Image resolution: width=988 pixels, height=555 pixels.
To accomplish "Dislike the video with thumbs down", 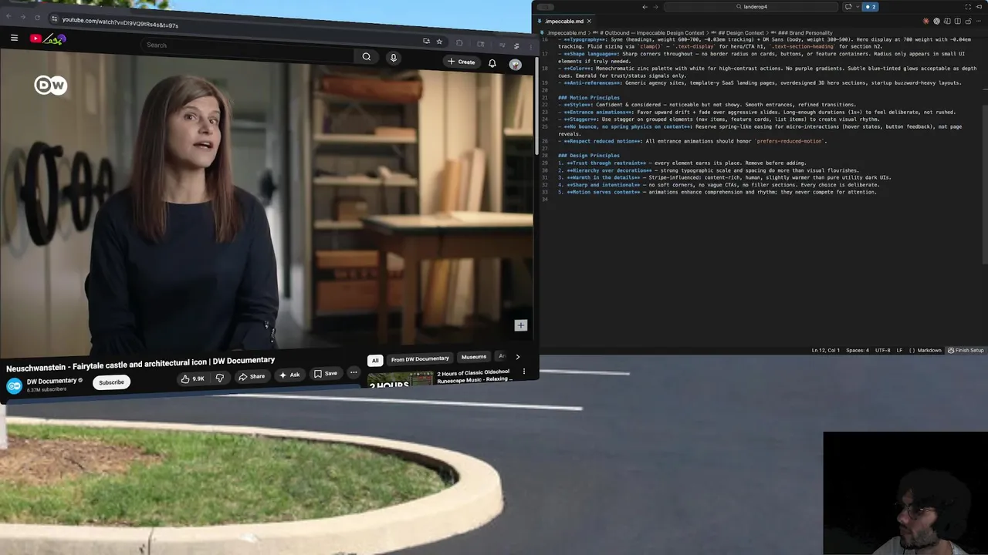I will (x=220, y=378).
